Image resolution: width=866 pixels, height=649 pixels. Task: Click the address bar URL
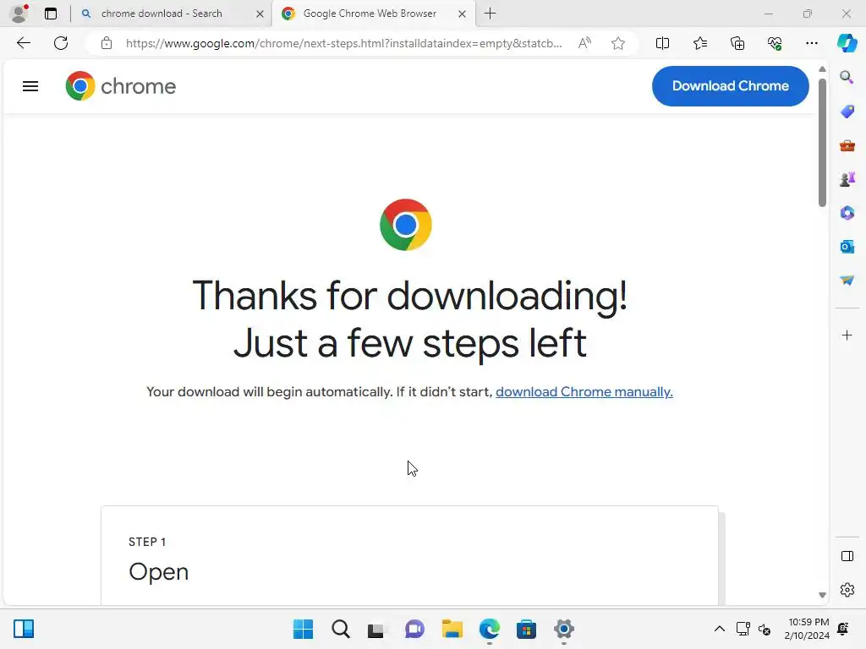pos(343,43)
